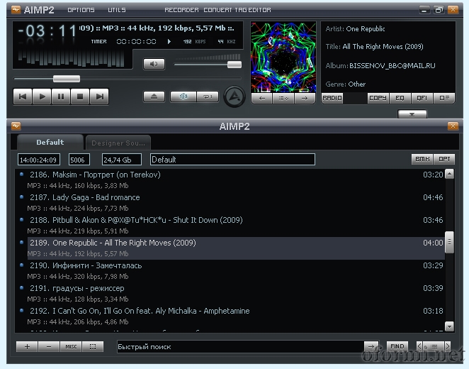Open the Utils menu

[x=117, y=10]
